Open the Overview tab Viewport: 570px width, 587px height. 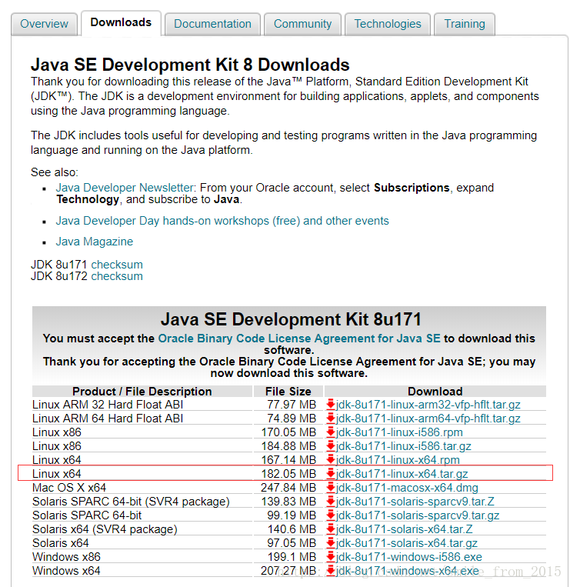pos(44,24)
